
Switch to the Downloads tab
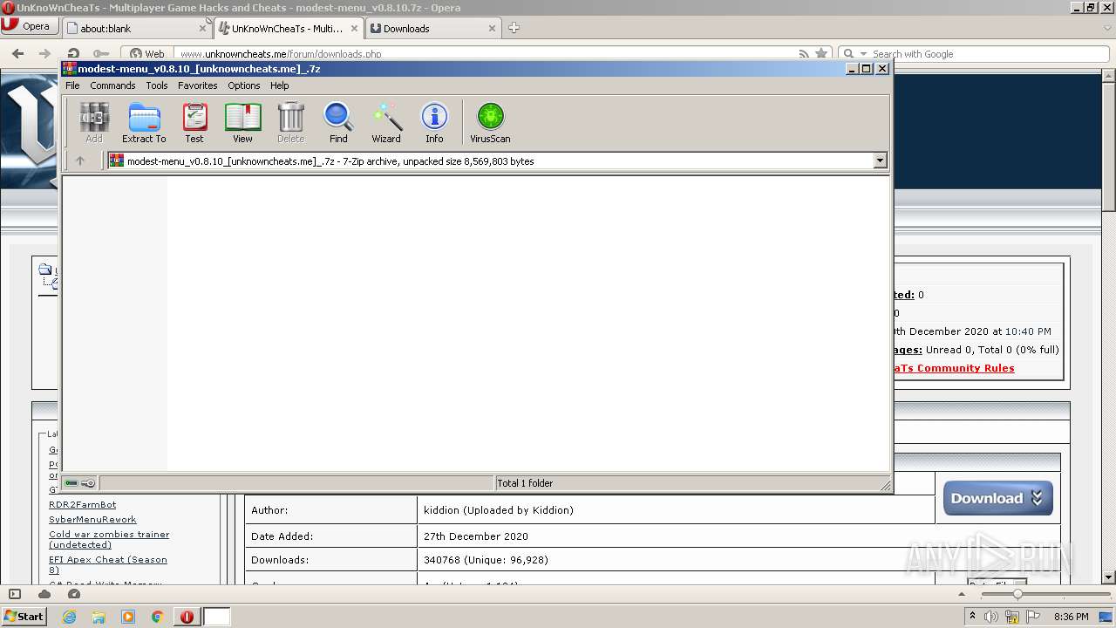pyautogui.click(x=432, y=28)
